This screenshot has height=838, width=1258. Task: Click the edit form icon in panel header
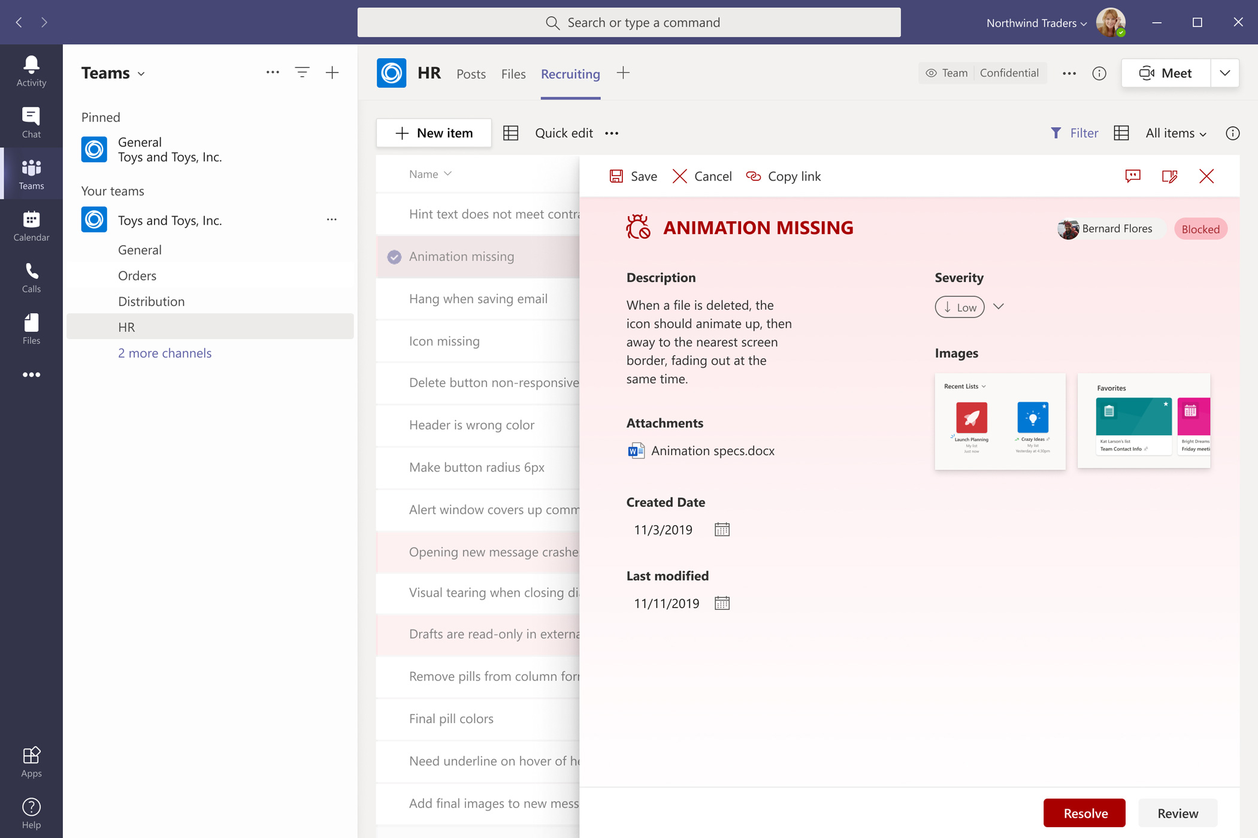(1169, 176)
